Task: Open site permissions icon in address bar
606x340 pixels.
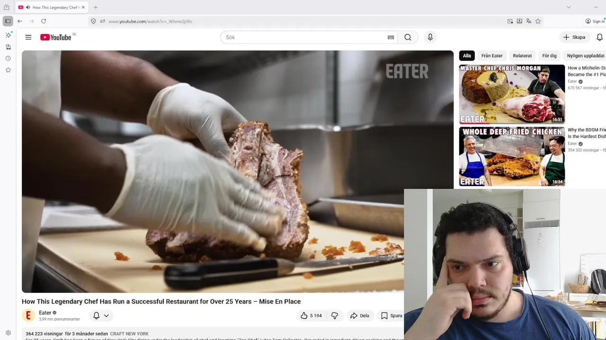Action: (102, 21)
